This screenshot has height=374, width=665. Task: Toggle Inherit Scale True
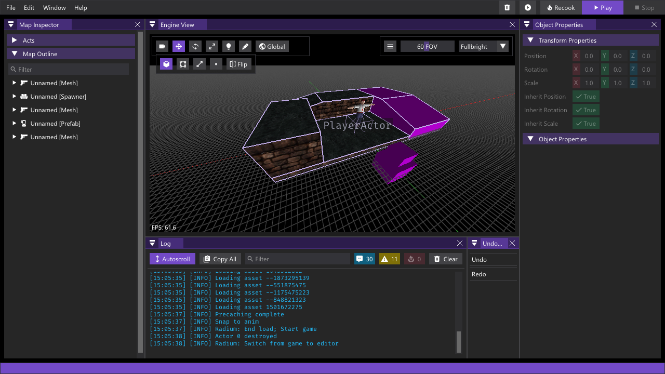[586, 123]
